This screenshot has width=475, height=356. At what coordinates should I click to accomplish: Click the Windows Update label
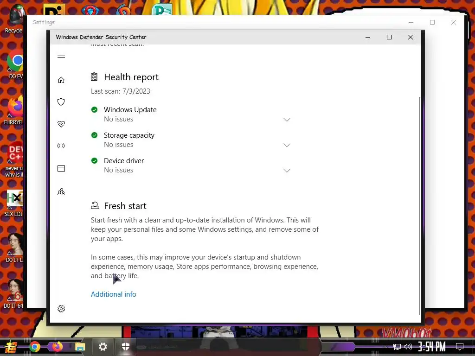click(130, 109)
